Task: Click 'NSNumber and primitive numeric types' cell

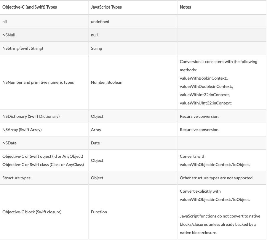Action: (x=38, y=82)
